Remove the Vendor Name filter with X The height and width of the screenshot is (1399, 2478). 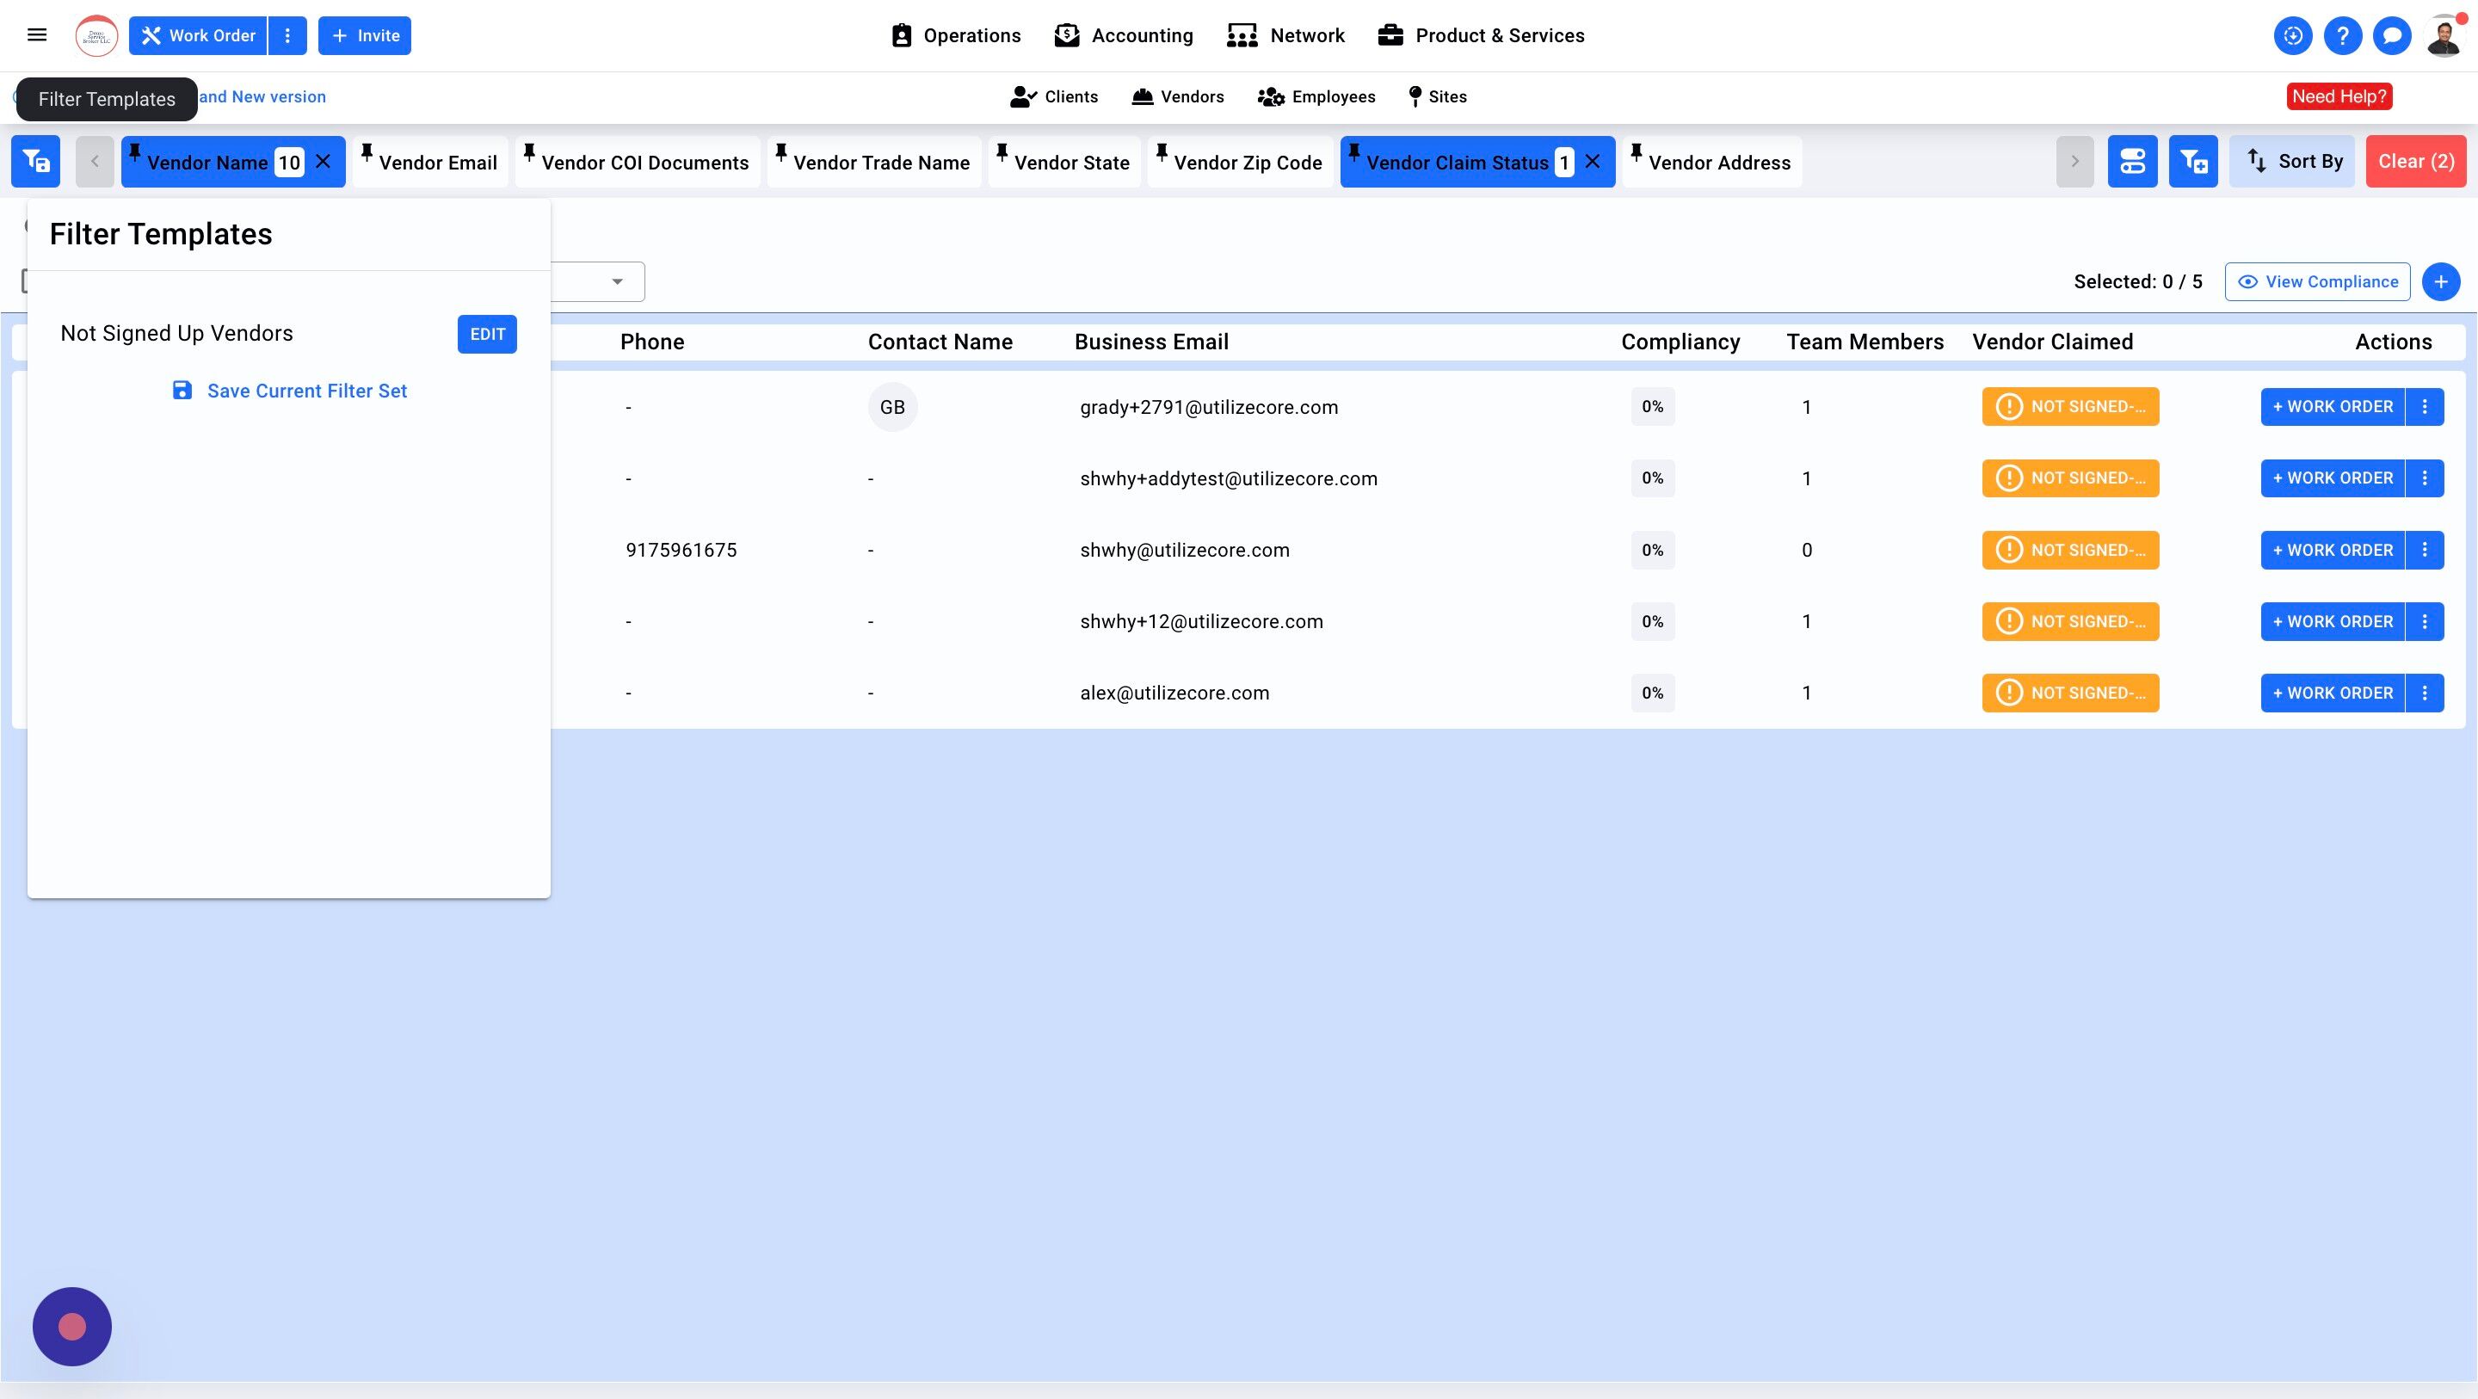[324, 162]
